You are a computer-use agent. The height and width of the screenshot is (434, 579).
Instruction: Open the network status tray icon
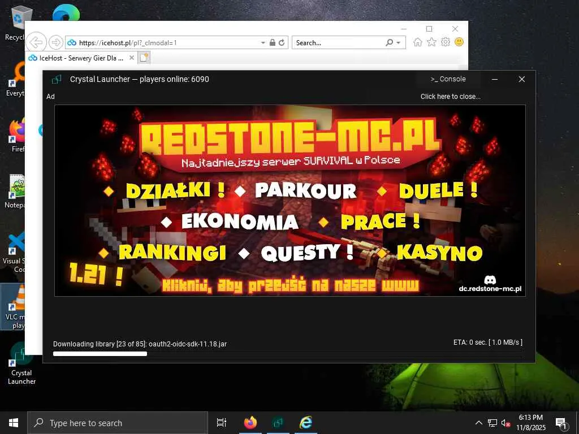492,423
